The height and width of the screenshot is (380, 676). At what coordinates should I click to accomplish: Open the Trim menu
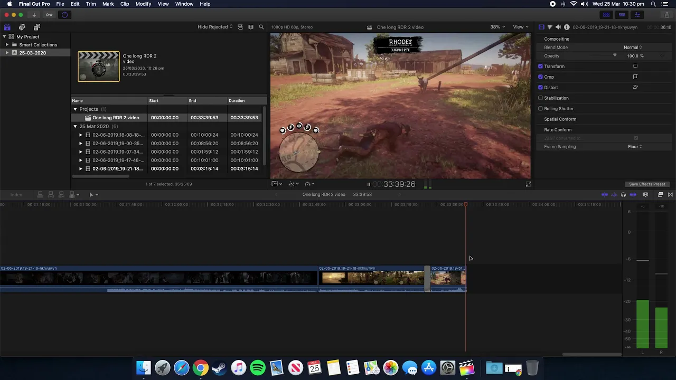pyautogui.click(x=91, y=4)
